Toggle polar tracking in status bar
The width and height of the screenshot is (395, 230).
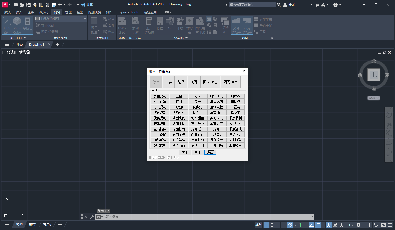[290, 225]
